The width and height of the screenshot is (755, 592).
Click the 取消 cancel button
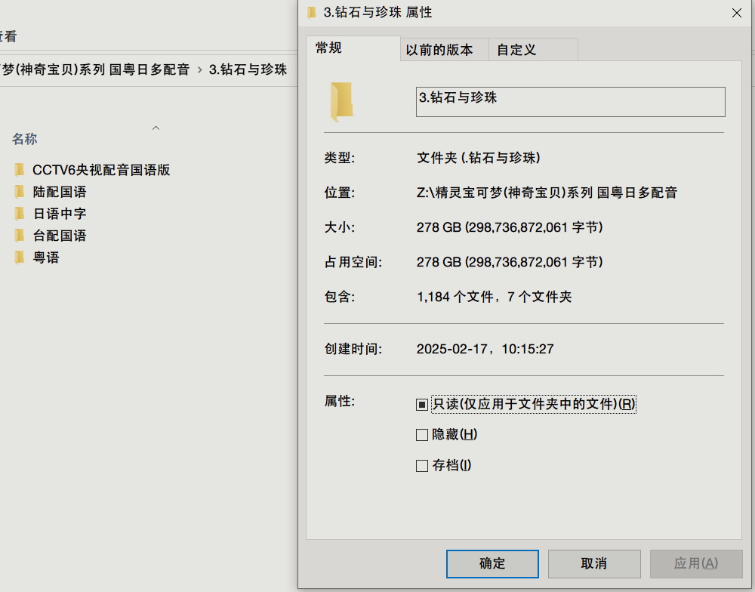pyautogui.click(x=593, y=563)
